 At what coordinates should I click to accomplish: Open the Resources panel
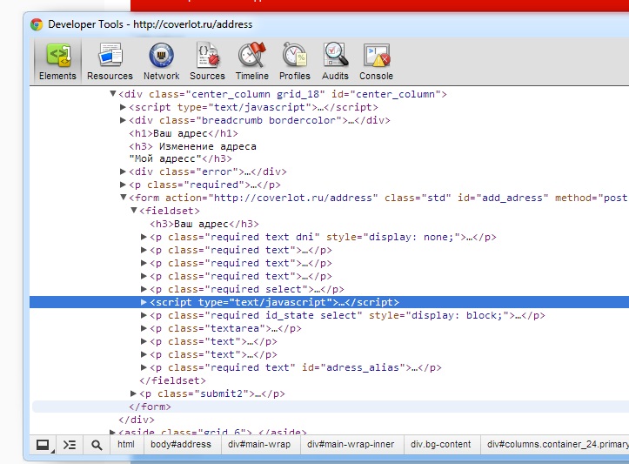[x=110, y=61]
